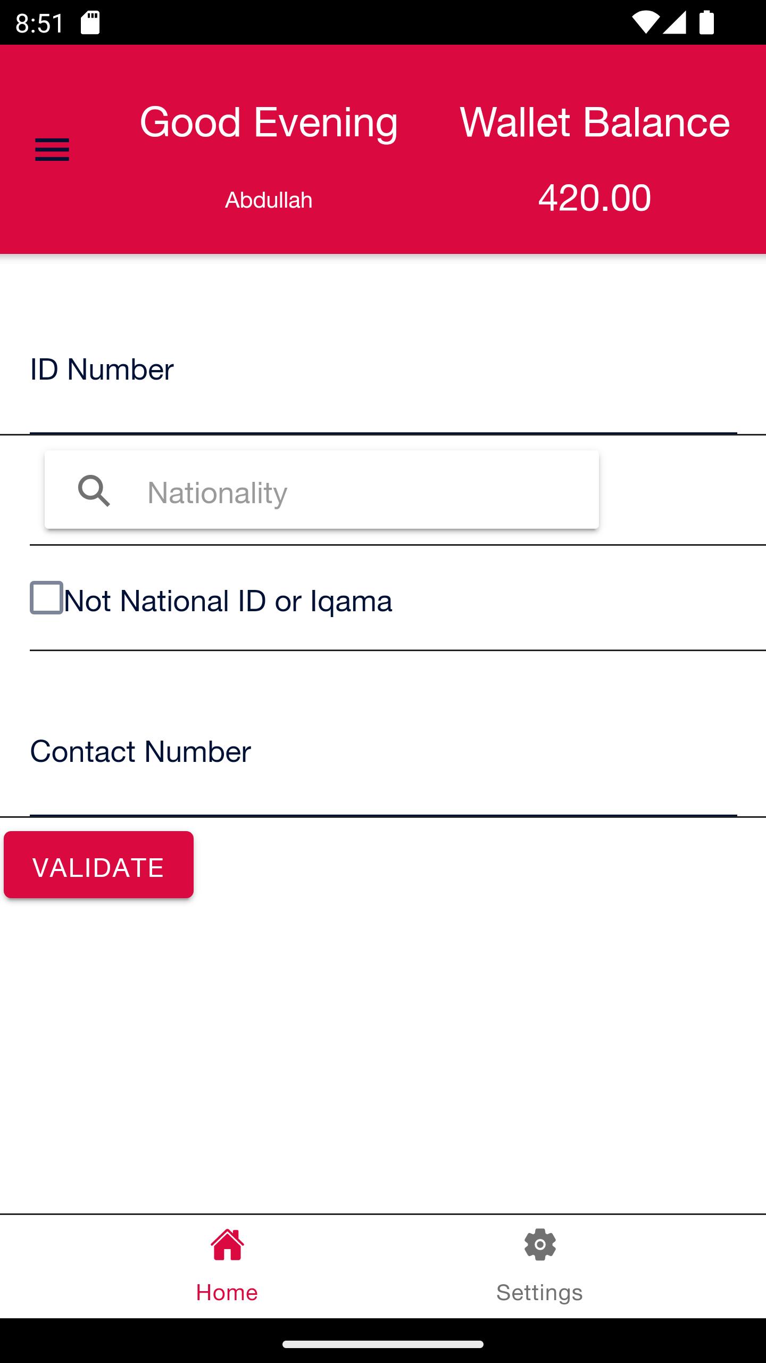Check the Not National ID or Iqama box
The height and width of the screenshot is (1363, 766).
pos(47,598)
